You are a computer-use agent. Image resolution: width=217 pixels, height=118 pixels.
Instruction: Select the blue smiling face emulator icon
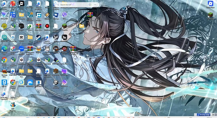tap(21, 82)
